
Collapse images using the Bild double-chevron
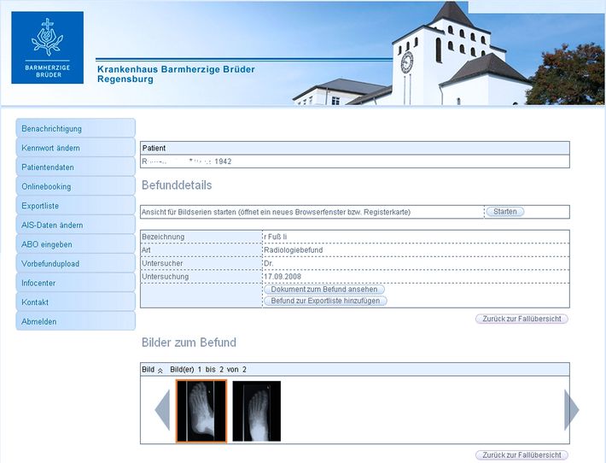tap(160, 370)
